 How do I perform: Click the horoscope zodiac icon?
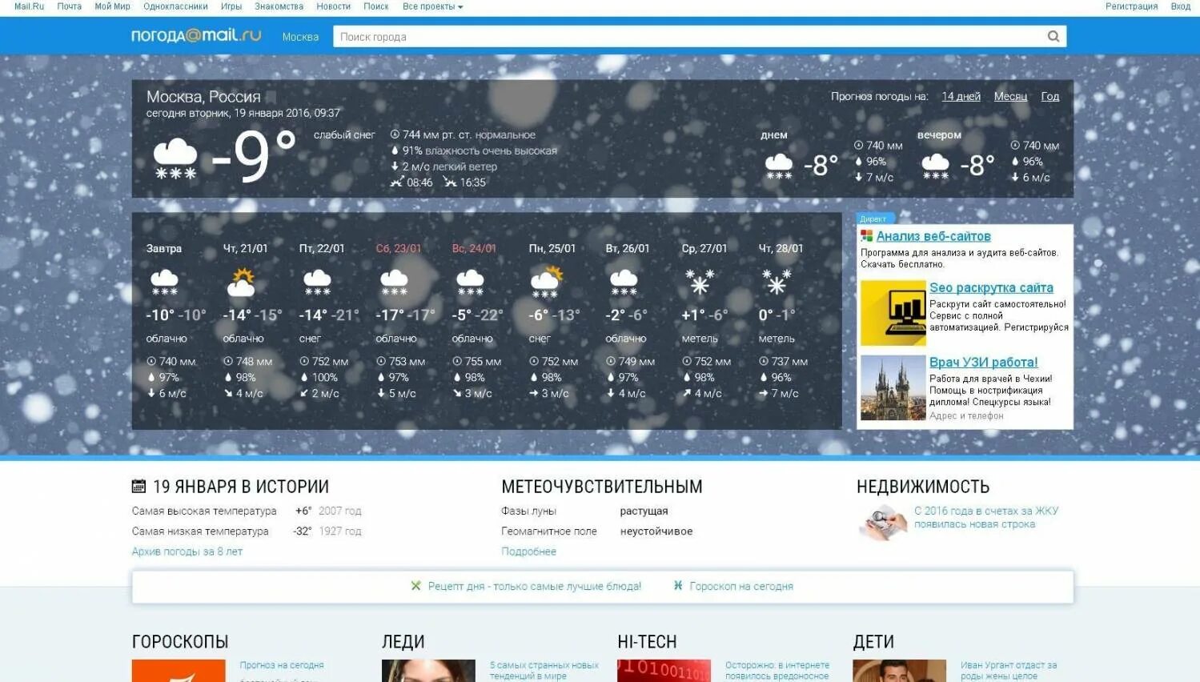point(678,586)
